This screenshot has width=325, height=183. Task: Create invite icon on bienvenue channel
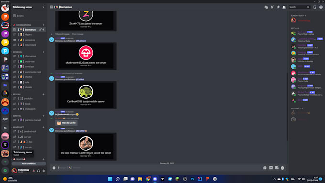(40, 30)
